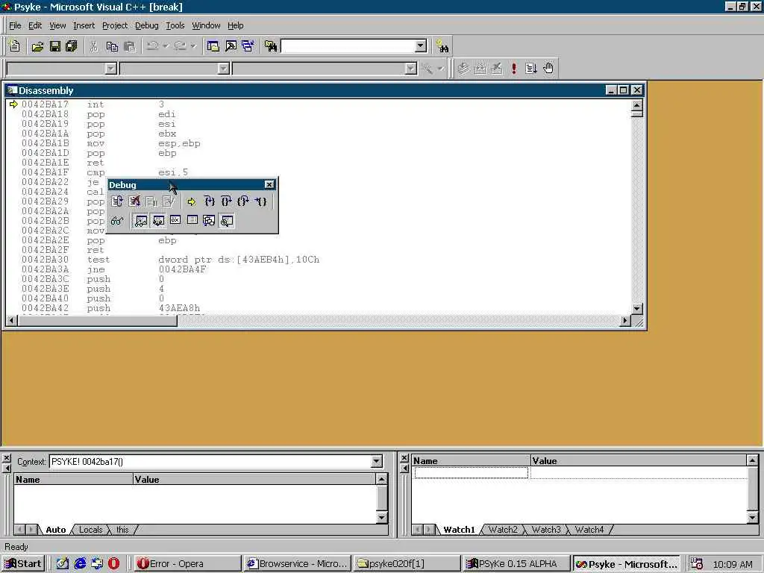The height and width of the screenshot is (573, 764).
Task: Click the Search binoculars icon
Action: pyautogui.click(x=442, y=46)
